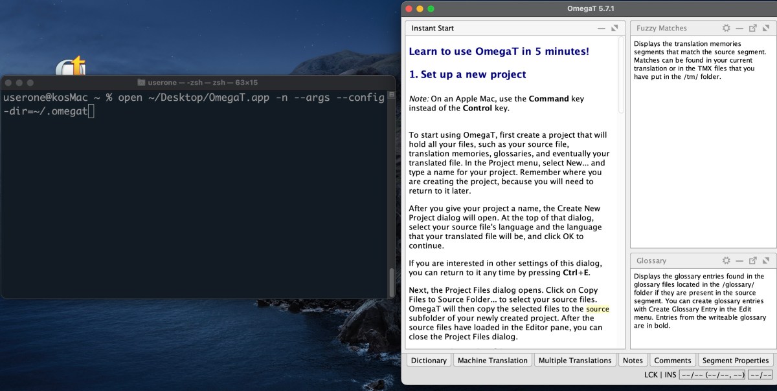Viewport: 777px width, 391px height.
Task: Open Glossary panel settings gear
Action: [726, 261]
